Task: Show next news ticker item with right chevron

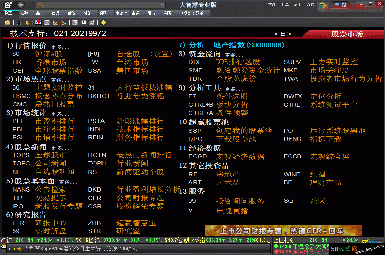Action: click(14, 249)
